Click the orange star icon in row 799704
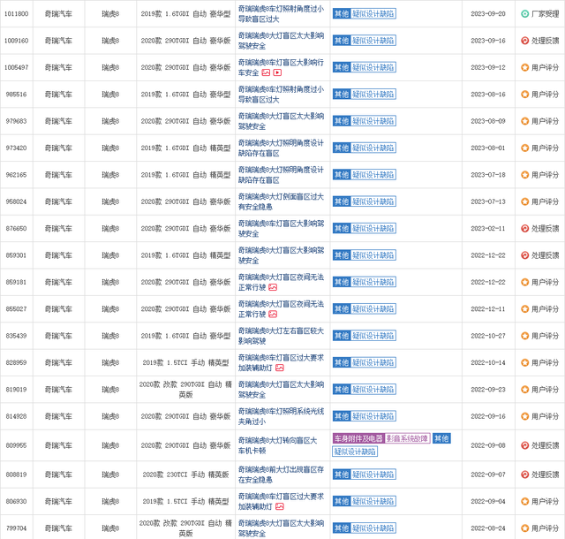 coord(525,528)
